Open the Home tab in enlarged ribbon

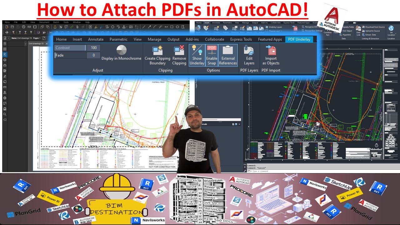pyautogui.click(x=61, y=39)
